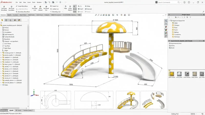
Task: Click the Wrap feature tool
Action: pyautogui.click(x=87, y=6)
